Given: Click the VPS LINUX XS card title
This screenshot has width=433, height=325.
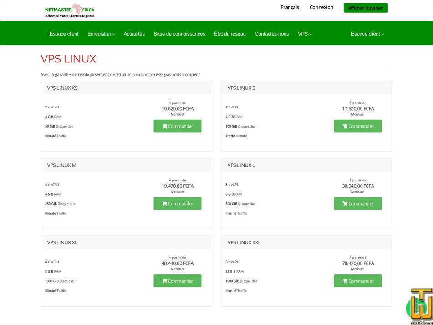Looking at the screenshot, I should click(x=62, y=88).
